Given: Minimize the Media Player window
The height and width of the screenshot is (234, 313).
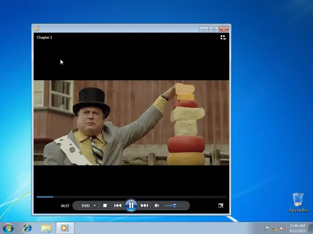Looking at the screenshot, I should click(x=204, y=29).
